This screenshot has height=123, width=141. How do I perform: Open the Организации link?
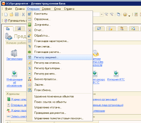point(15,59)
